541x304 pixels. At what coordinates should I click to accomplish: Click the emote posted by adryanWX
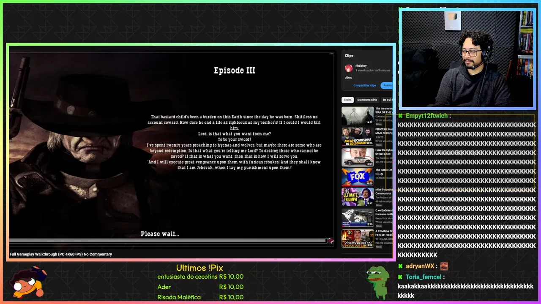coord(444,266)
